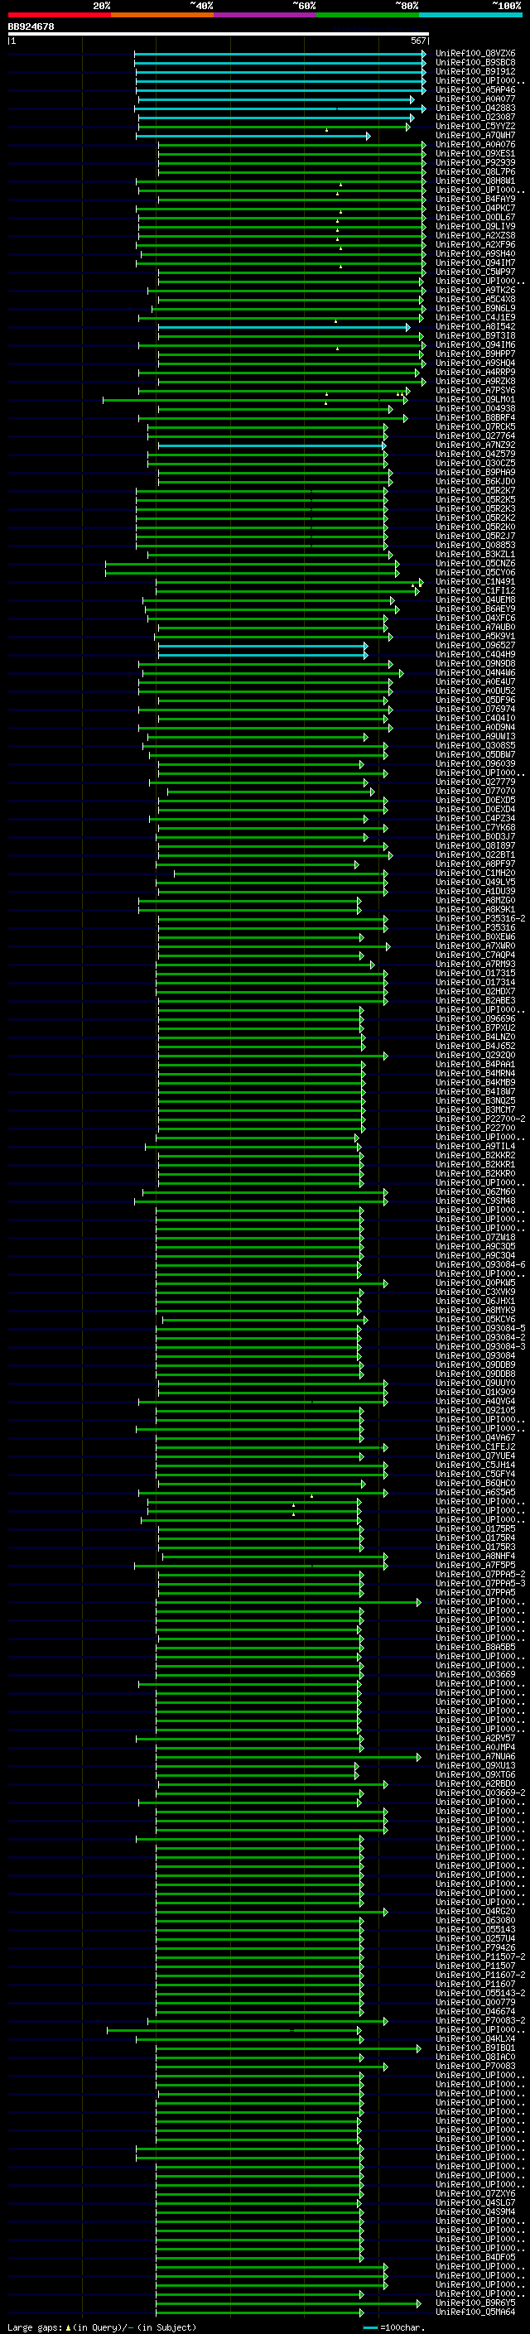This screenshot has height=2334, width=530.
Task: Click the green alignment bar for UniRef100_Q9LM01
Action: 256,400
